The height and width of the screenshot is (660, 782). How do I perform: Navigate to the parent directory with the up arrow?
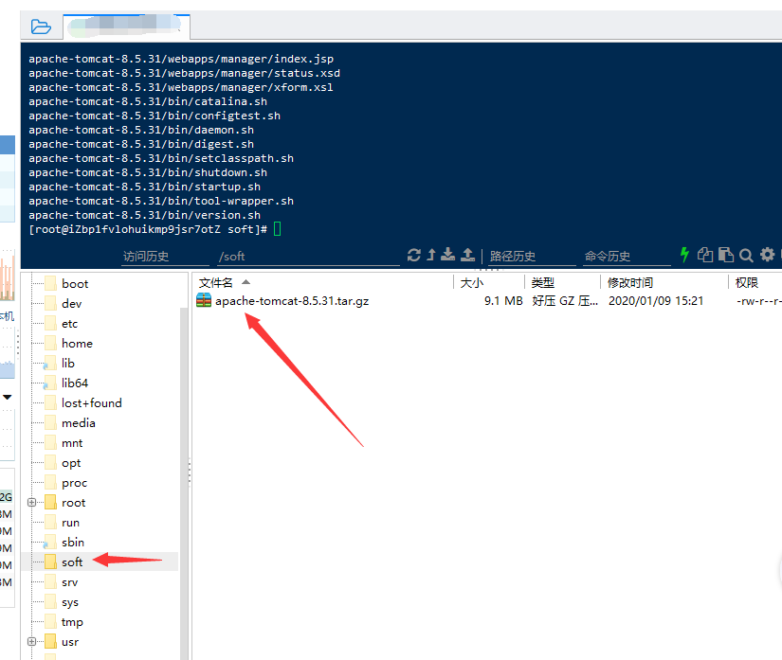point(431,256)
